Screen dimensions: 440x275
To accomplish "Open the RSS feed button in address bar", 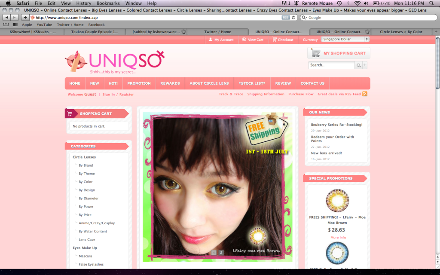I will tap(286, 17).
